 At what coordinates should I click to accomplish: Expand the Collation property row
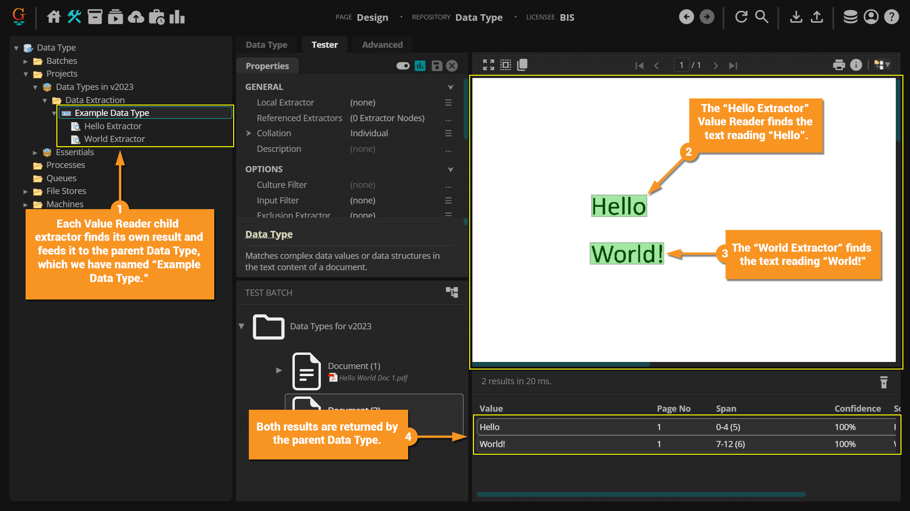pos(248,133)
